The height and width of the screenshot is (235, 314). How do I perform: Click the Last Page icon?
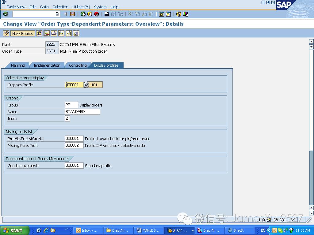click(x=151, y=14)
